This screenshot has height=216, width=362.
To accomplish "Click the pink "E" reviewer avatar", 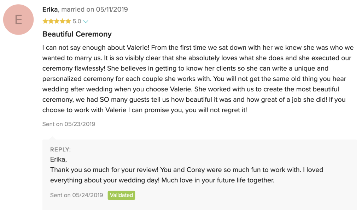I will click(18, 20).
